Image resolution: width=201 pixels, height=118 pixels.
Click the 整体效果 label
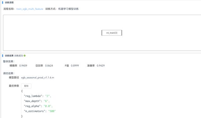click(9, 61)
